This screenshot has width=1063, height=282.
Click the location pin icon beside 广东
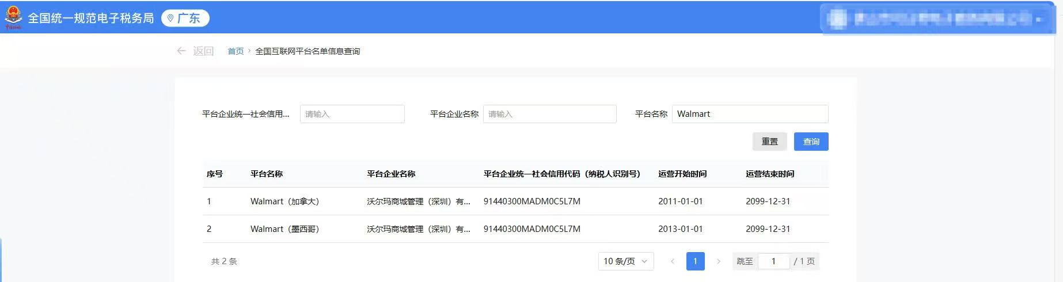(170, 18)
